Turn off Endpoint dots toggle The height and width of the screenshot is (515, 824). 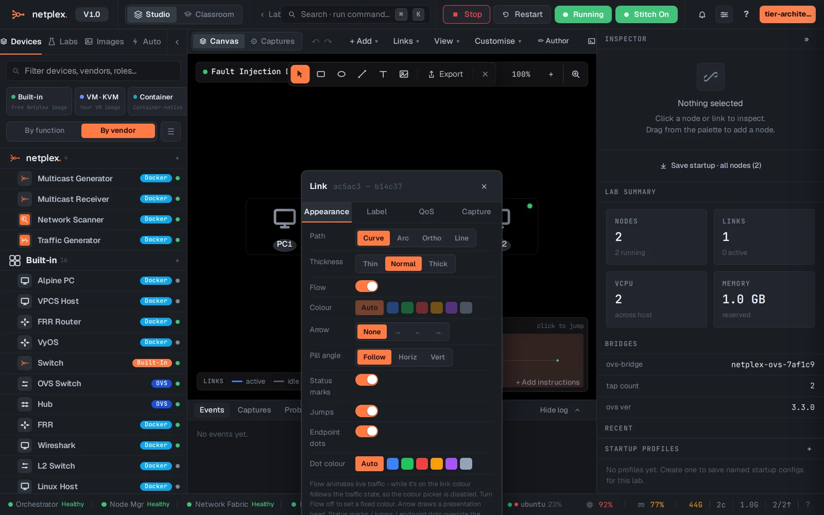pos(367,432)
